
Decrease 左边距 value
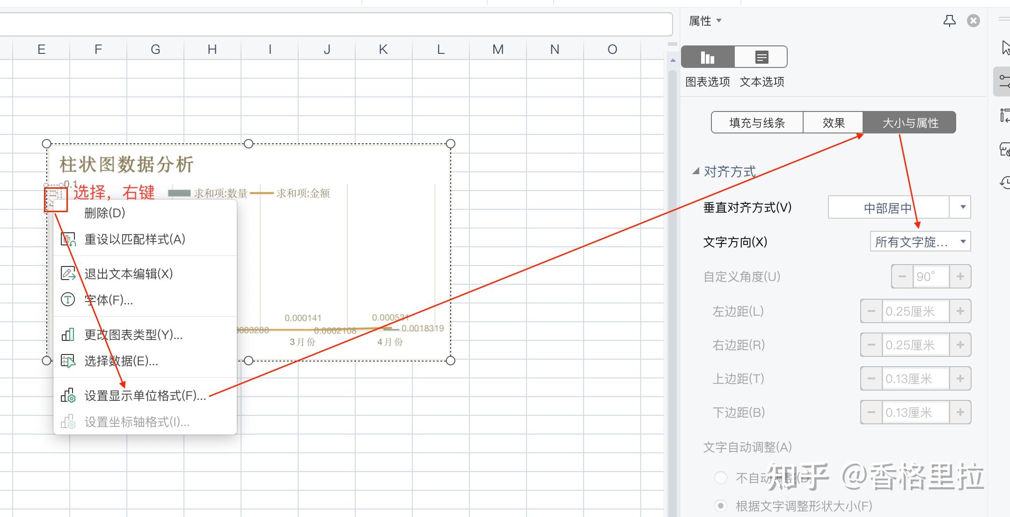[871, 311]
